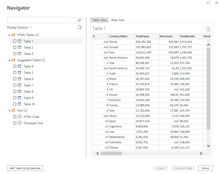Click inside the navigator search field

41,20
